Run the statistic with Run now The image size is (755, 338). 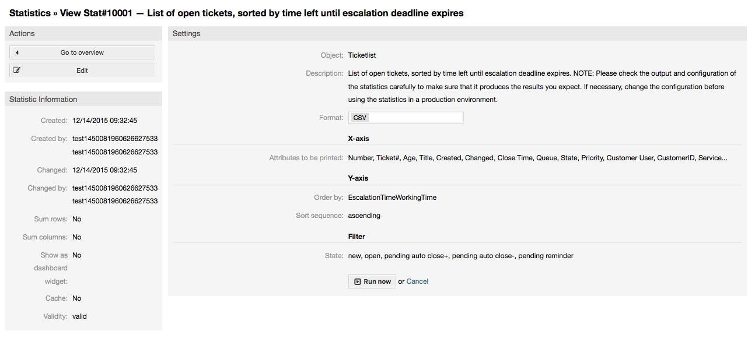pos(372,281)
